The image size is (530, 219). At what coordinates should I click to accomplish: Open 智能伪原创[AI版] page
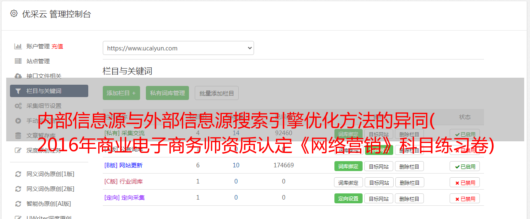pyautogui.click(x=49, y=204)
